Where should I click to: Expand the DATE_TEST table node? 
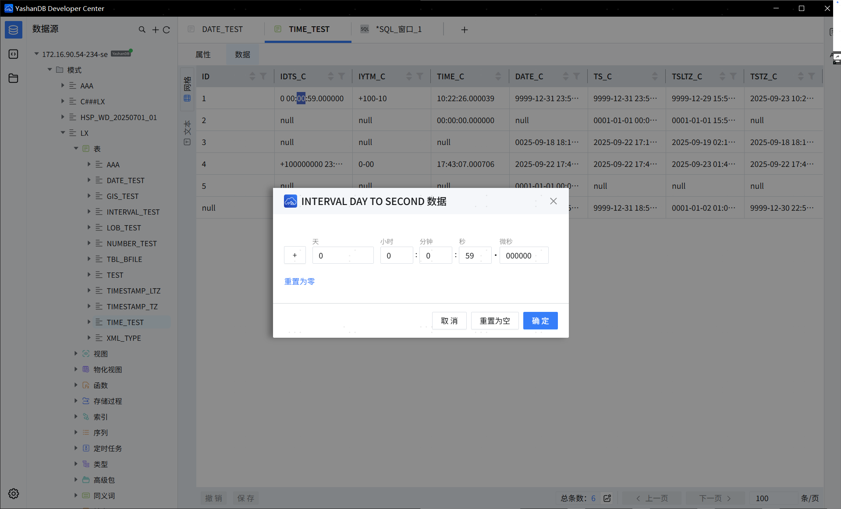[x=89, y=180]
